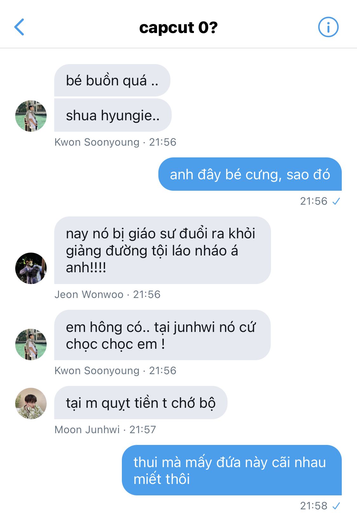Tap Jeon Wonwoo's profile picture
Viewport: 357px width, 516px height.
pyautogui.click(x=31, y=268)
